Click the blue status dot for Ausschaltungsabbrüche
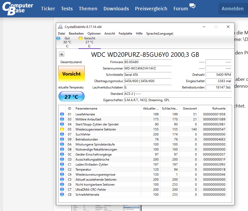The width and height of the screenshot is (248, 211). 62,160
